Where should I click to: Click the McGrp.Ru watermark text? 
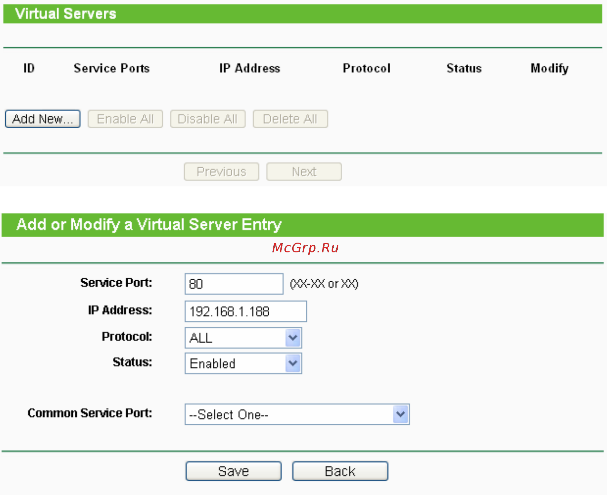(305, 248)
